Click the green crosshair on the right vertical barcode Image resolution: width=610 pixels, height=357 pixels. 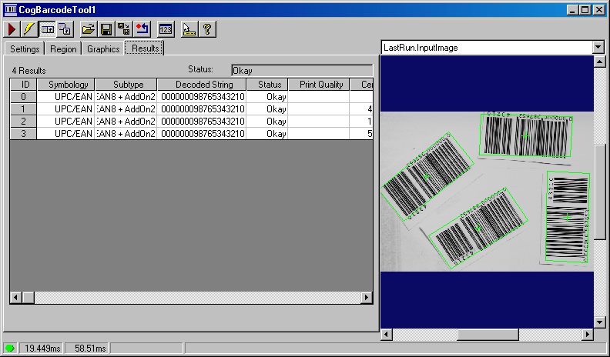pyautogui.click(x=567, y=218)
